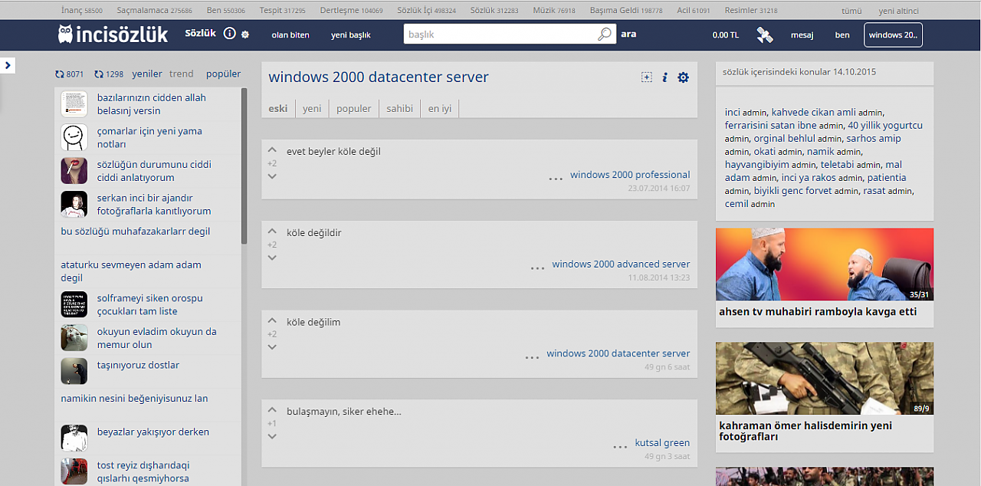
Task: Open the page title 'windows 2000 datacenter server'
Action: [379, 77]
